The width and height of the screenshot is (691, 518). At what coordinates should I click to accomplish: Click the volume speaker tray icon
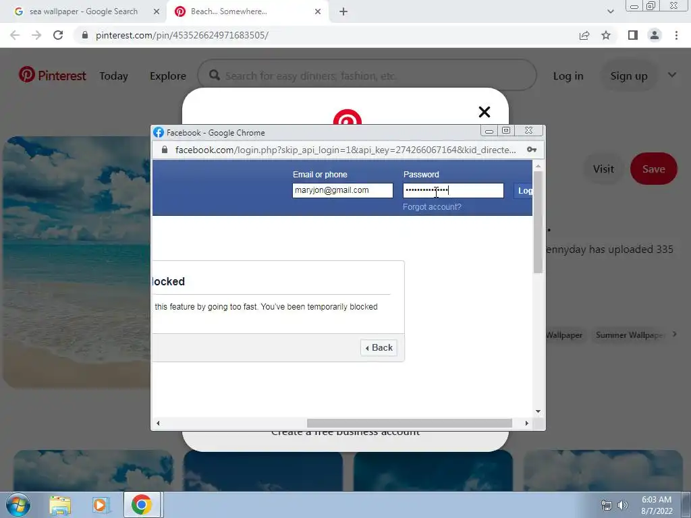coord(622,505)
